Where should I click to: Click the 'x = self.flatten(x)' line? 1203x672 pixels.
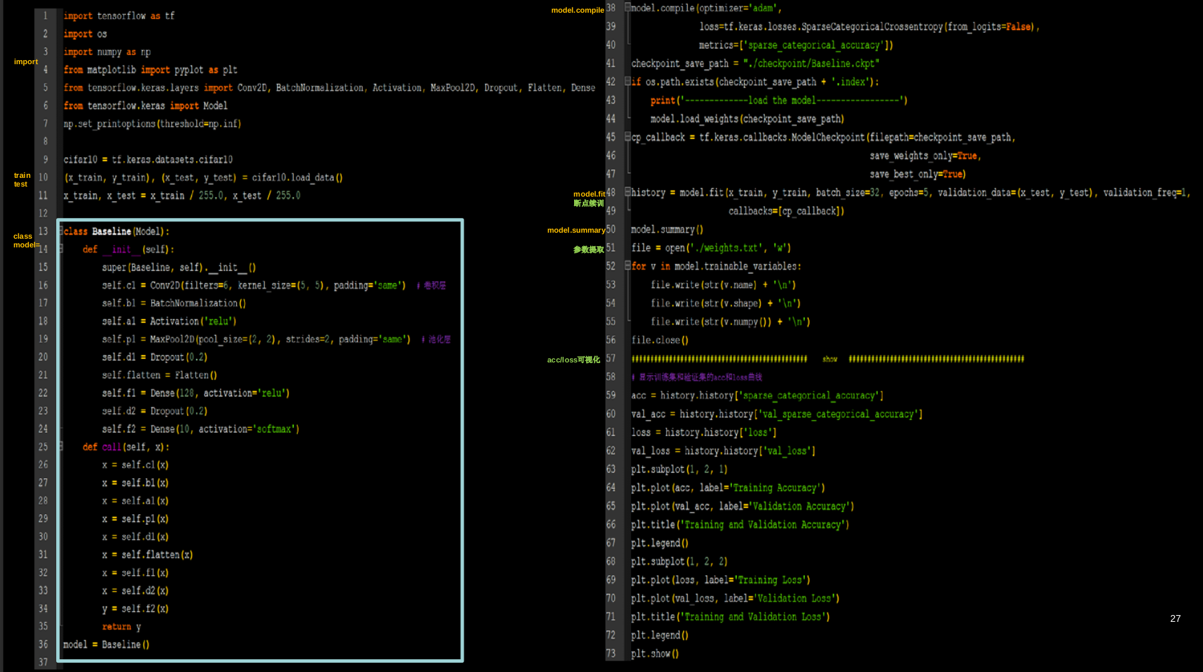[147, 555]
